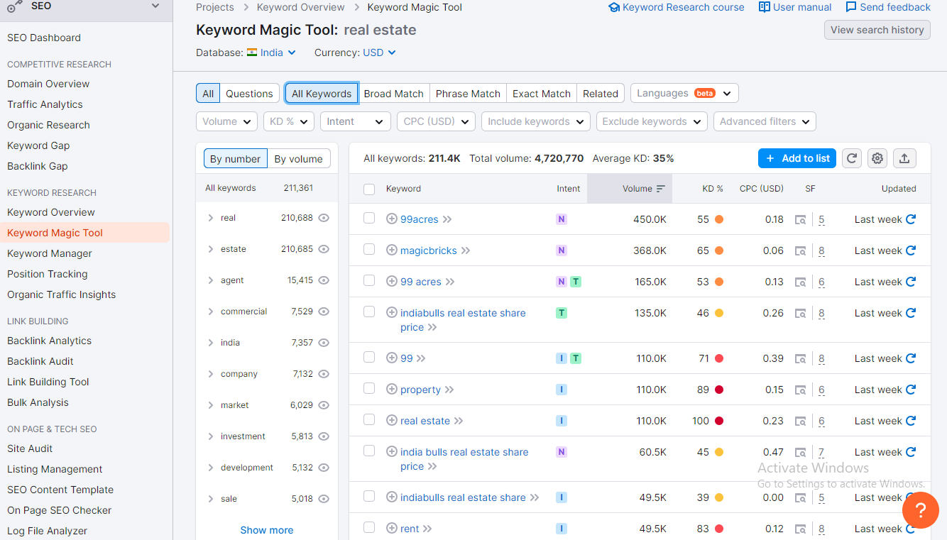Open SERP features icon in property row

click(800, 390)
